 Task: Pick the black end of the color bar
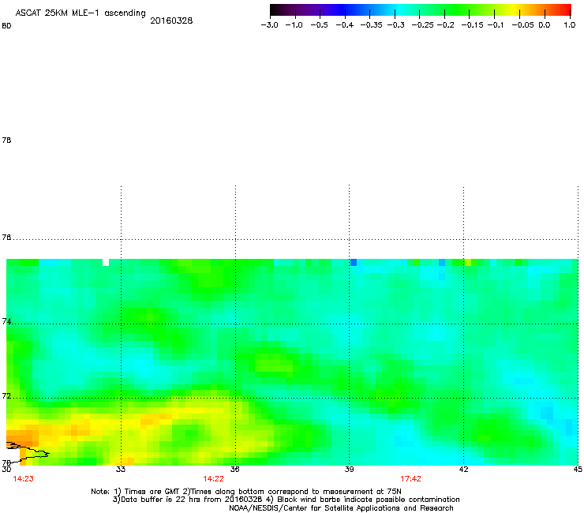pos(275,9)
